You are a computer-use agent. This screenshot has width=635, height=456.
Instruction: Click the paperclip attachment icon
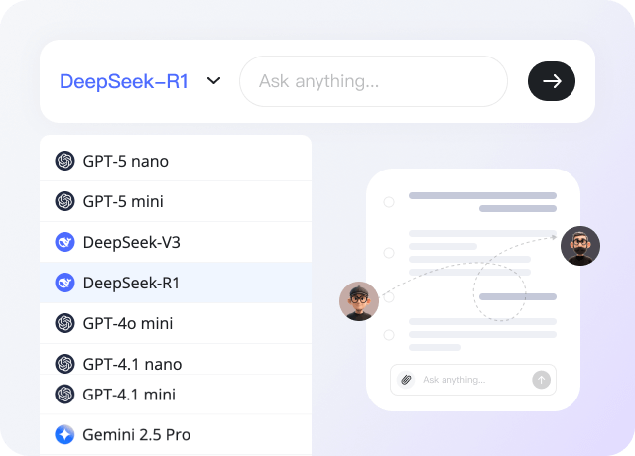(x=406, y=380)
